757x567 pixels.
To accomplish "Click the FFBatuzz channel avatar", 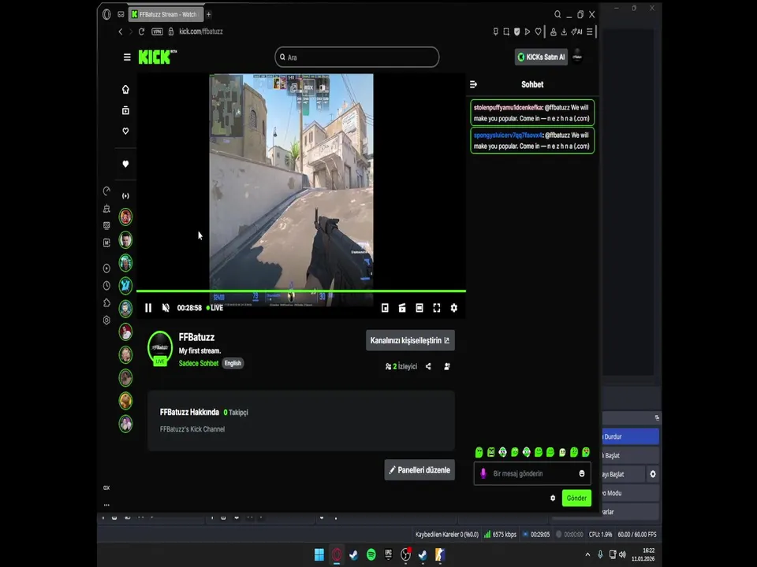I will pyautogui.click(x=160, y=347).
